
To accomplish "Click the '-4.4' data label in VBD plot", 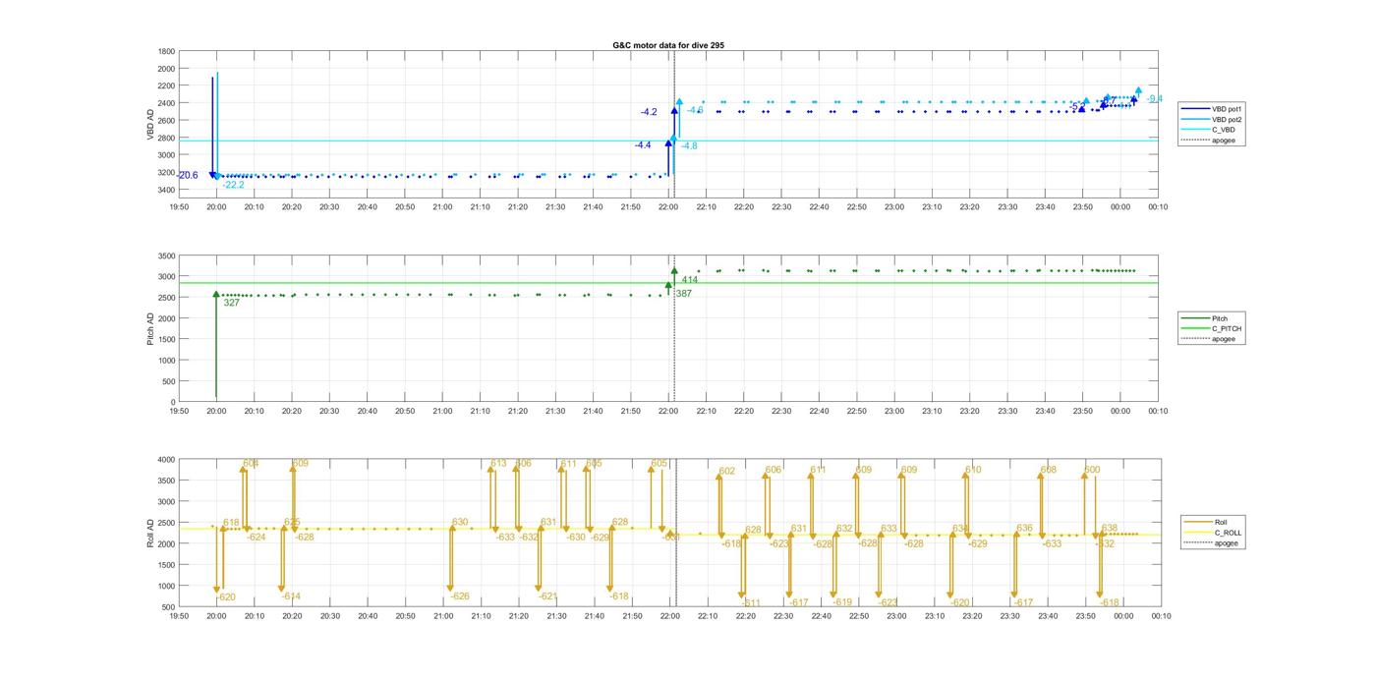I will [643, 144].
